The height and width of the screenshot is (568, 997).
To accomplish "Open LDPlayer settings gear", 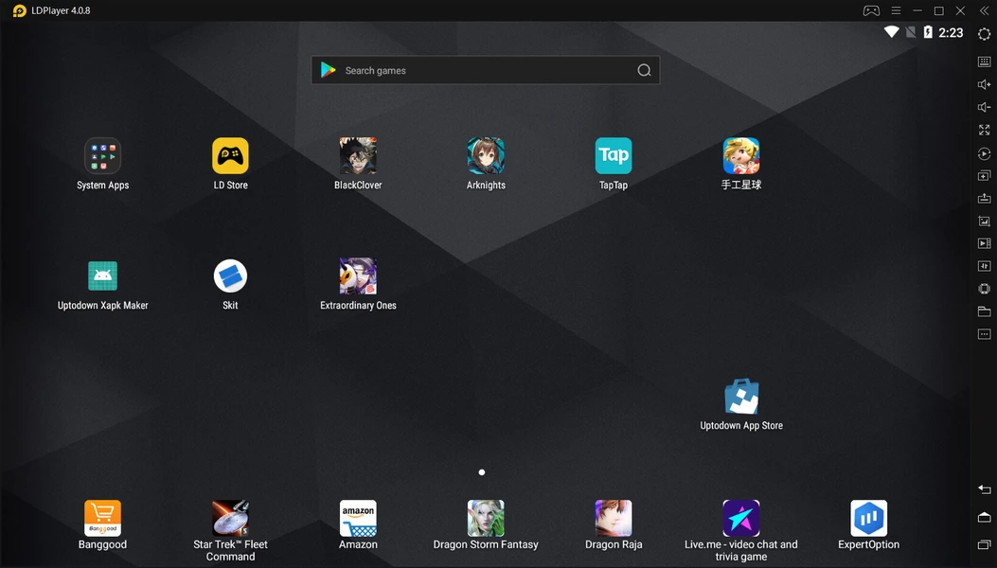I will (985, 34).
